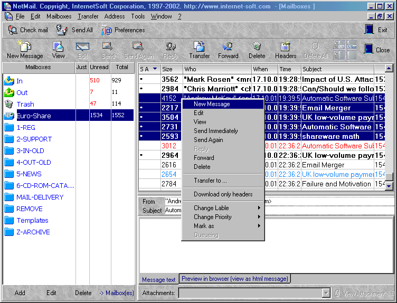The image size is (397, 303).
Task: Choose Send Immediately in the context menu
Action: [x=223, y=131]
